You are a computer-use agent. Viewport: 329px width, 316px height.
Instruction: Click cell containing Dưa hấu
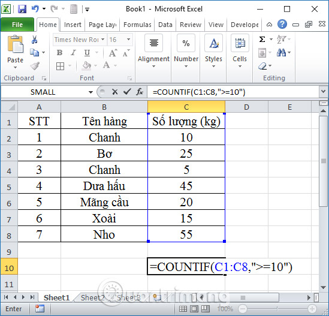click(104, 186)
